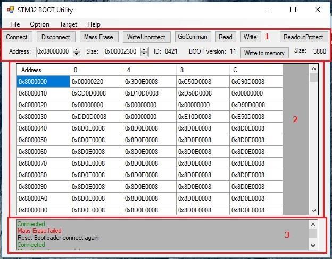Screen dimensions: 332x259
Task: Select address row 0x8000060
Action: [x=43, y=152]
